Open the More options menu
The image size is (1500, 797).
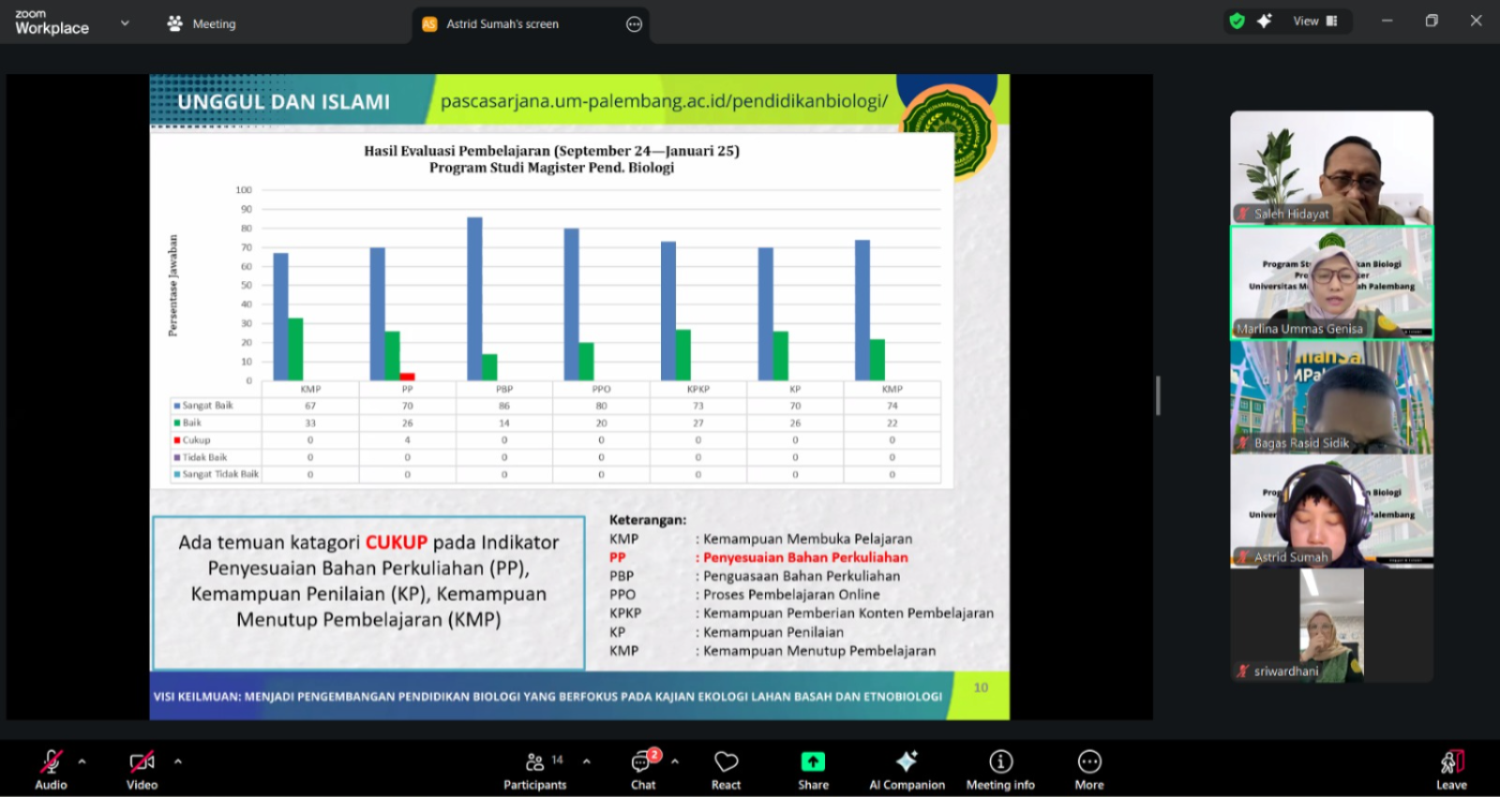1088,770
